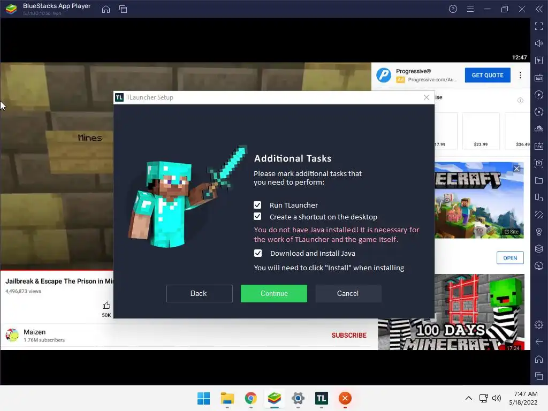Open BlueStacks settings gear in sidebar
Image resolution: width=548 pixels, height=411 pixels.
pos(538,325)
